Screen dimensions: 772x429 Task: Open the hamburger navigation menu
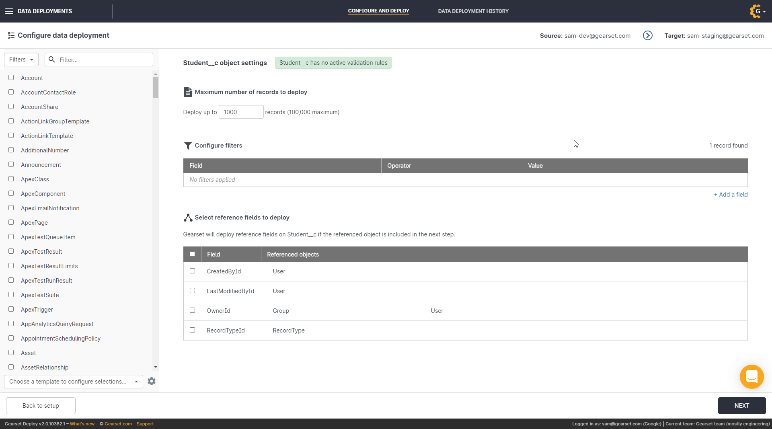[9, 11]
